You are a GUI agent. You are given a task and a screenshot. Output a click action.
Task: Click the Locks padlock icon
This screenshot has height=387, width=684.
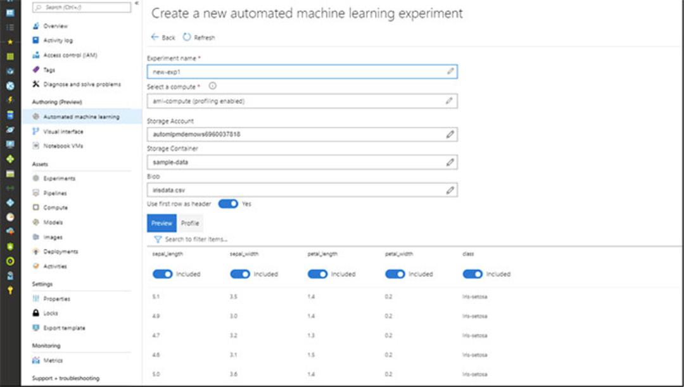[35, 313]
